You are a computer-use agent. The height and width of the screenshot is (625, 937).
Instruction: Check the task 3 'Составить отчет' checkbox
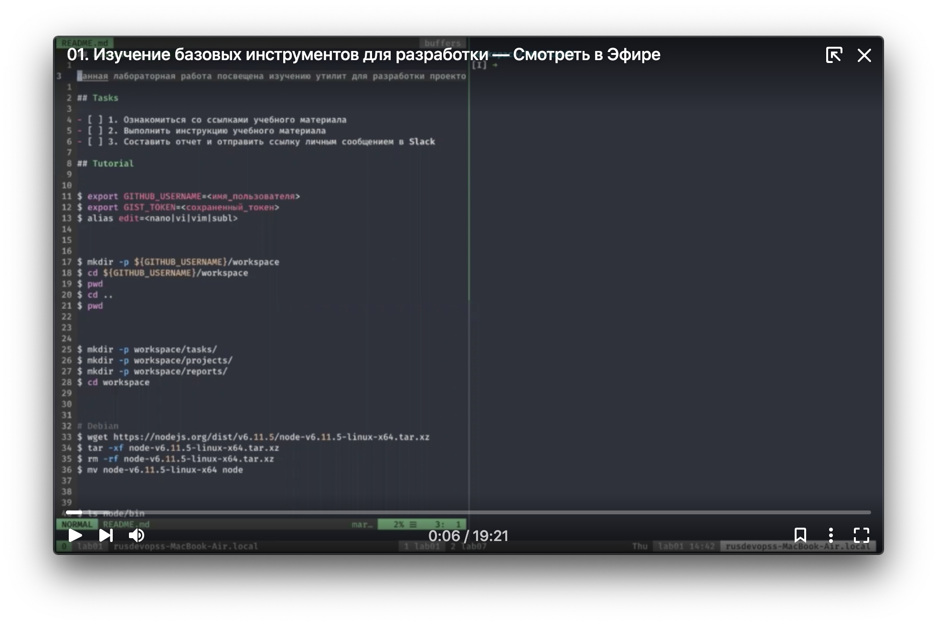95,142
